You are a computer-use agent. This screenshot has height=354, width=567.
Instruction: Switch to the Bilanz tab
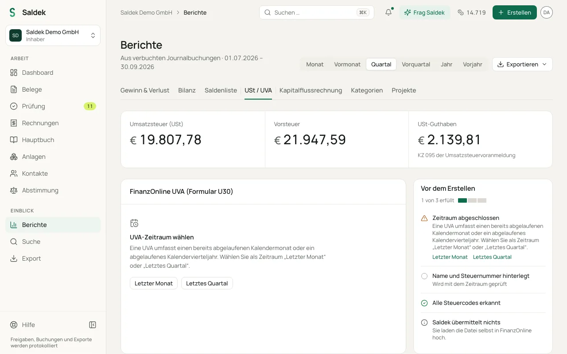pos(187,90)
